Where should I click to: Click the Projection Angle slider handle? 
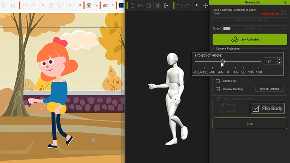coord(223,62)
